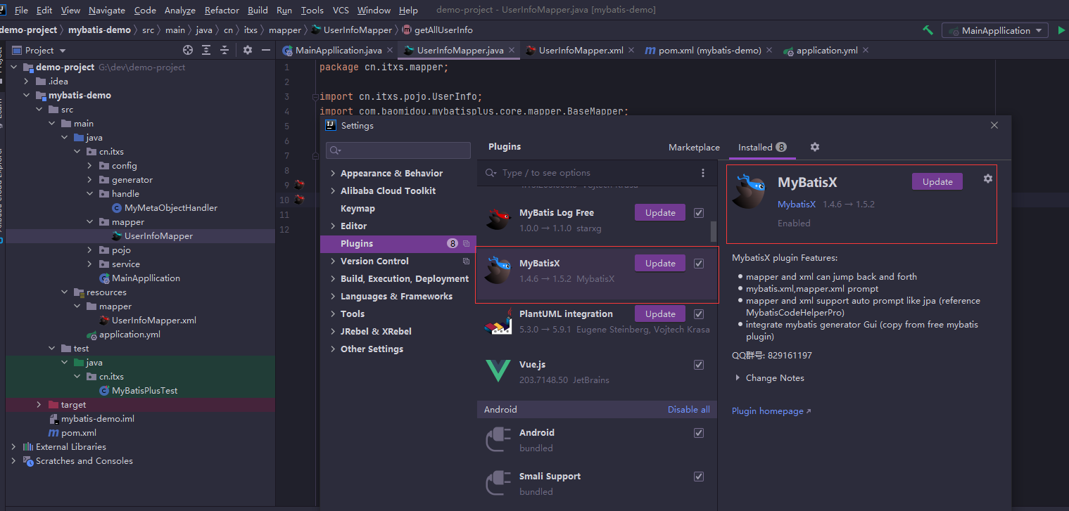Disable the MyBatisX plugin checkbox
Image resolution: width=1069 pixels, height=511 pixels.
(x=699, y=264)
